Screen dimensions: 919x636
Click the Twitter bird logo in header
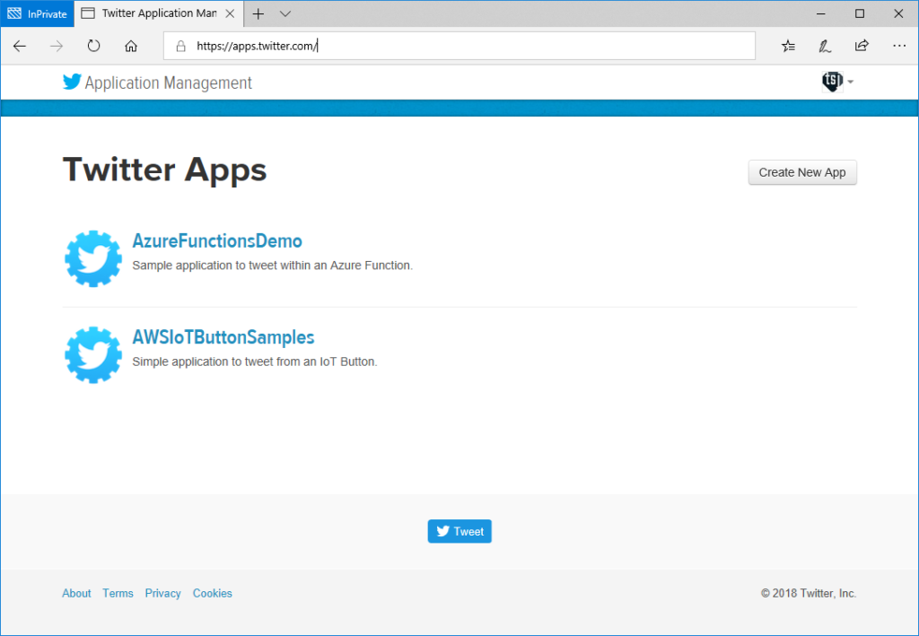click(72, 83)
